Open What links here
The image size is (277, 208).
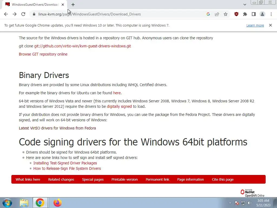(28, 179)
